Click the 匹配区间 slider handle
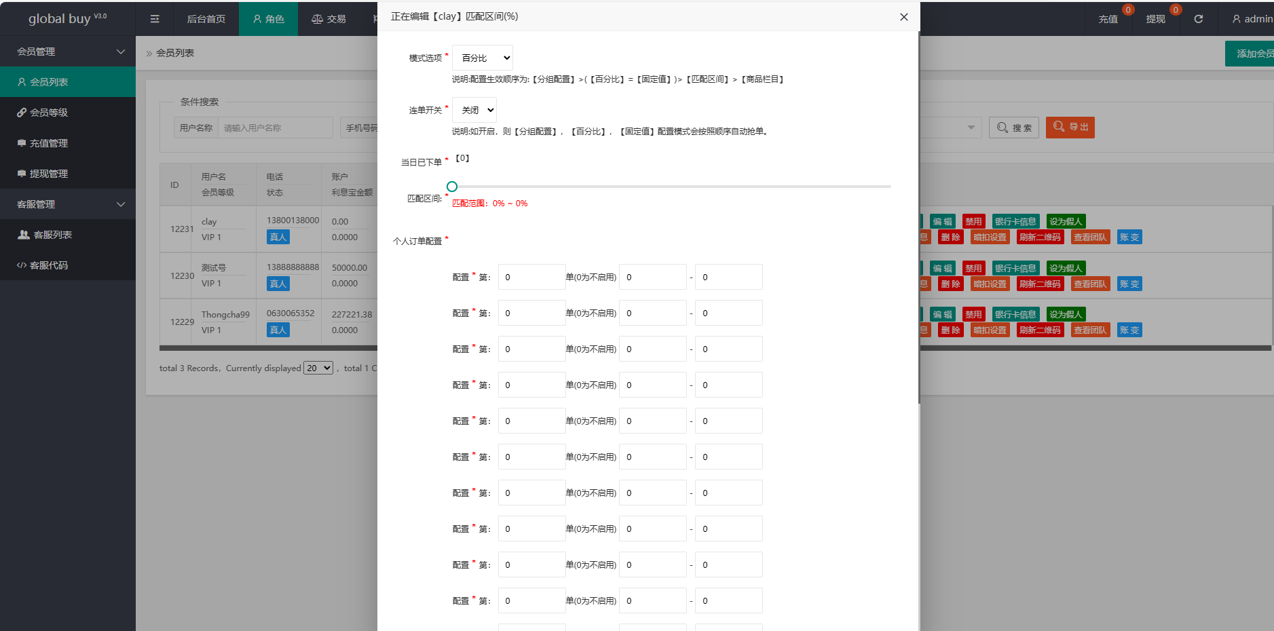The width and height of the screenshot is (1274, 631). click(452, 187)
